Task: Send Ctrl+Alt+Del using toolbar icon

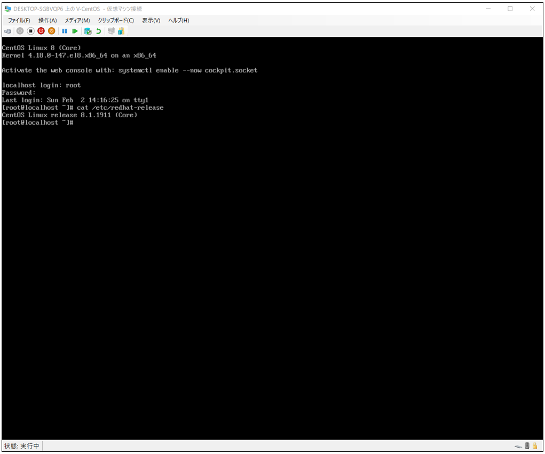Action: [7, 31]
